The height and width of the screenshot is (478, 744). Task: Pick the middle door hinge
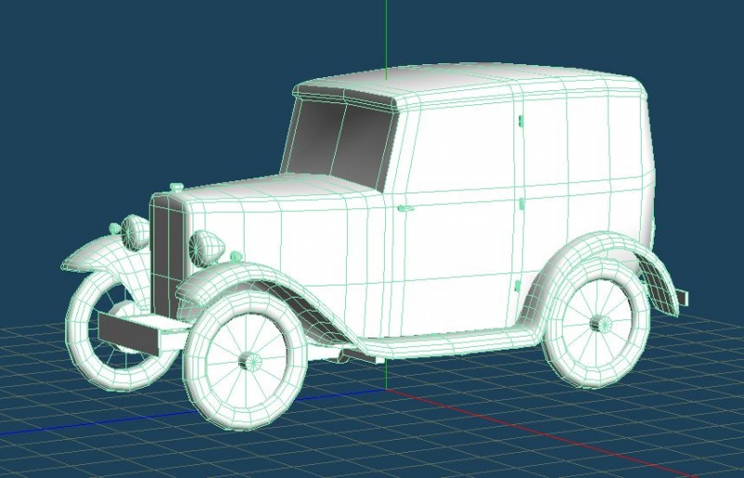[521, 204]
